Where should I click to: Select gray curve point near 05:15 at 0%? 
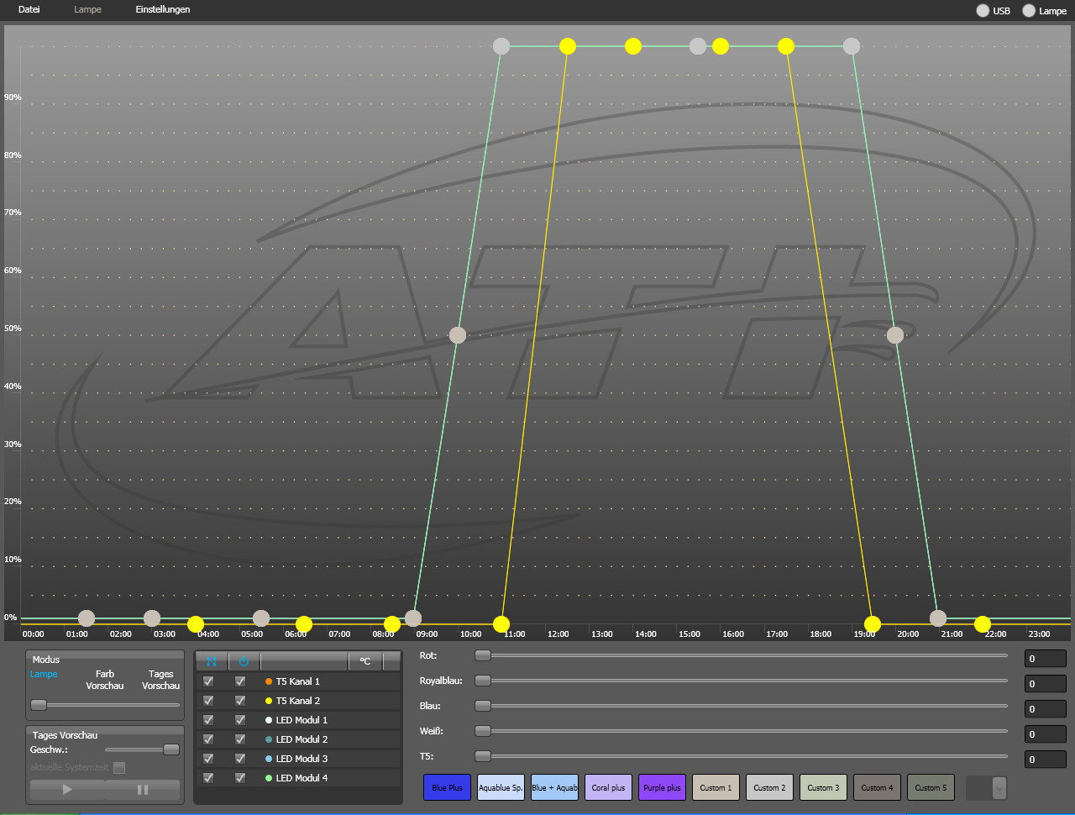pyautogui.click(x=261, y=618)
